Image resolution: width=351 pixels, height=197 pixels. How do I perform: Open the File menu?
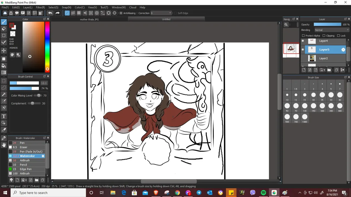point(5,7)
